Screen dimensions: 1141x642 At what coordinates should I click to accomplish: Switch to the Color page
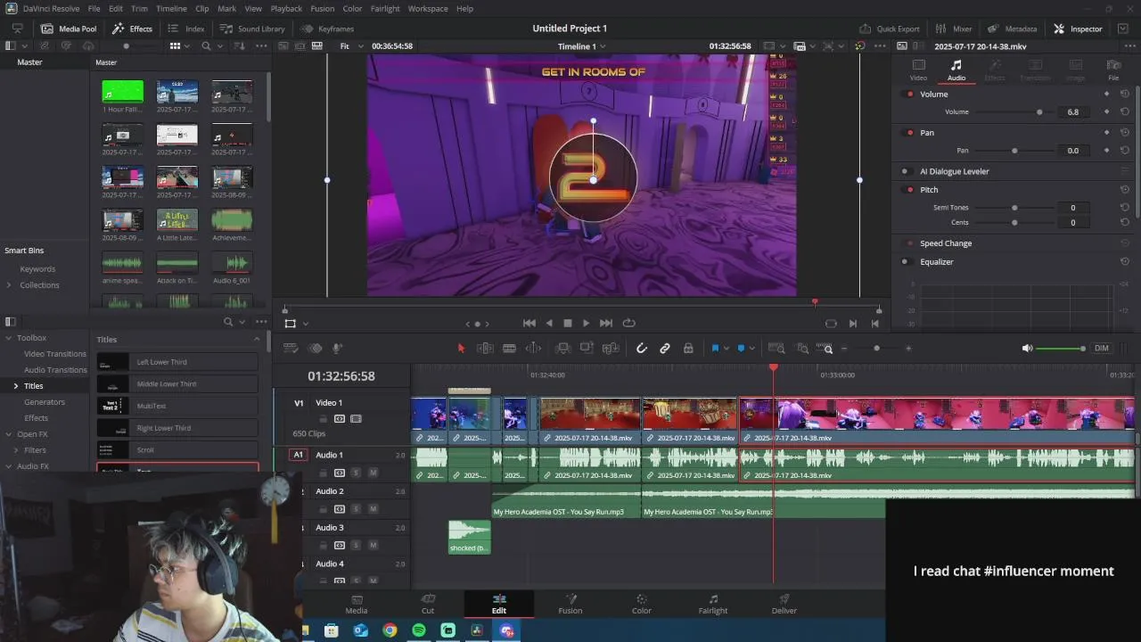(x=642, y=604)
